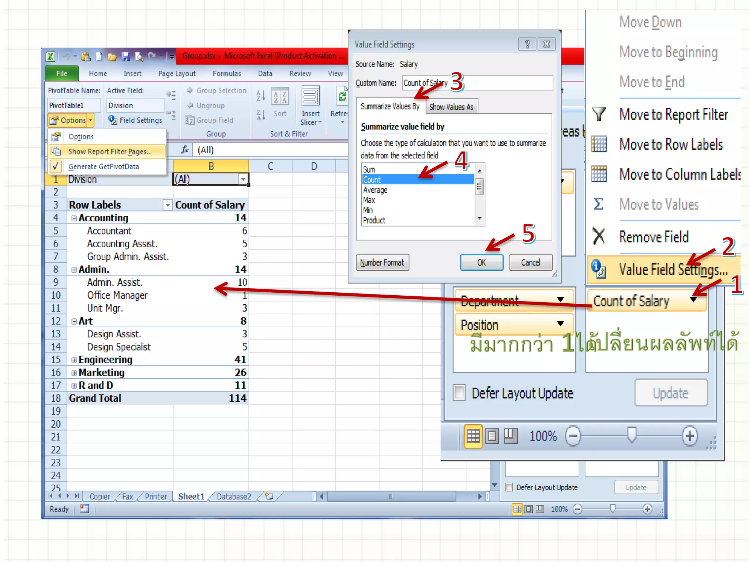The width and height of the screenshot is (749, 562).
Task: Select Move to Report Filter funnel icon
Action: coord(599,114)
